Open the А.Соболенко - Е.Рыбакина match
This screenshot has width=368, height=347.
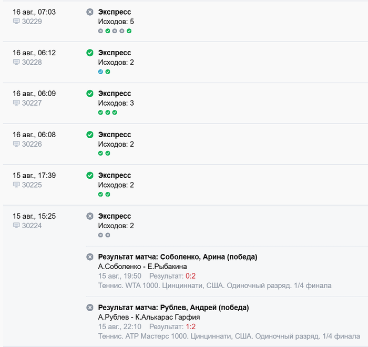[142, 267]
